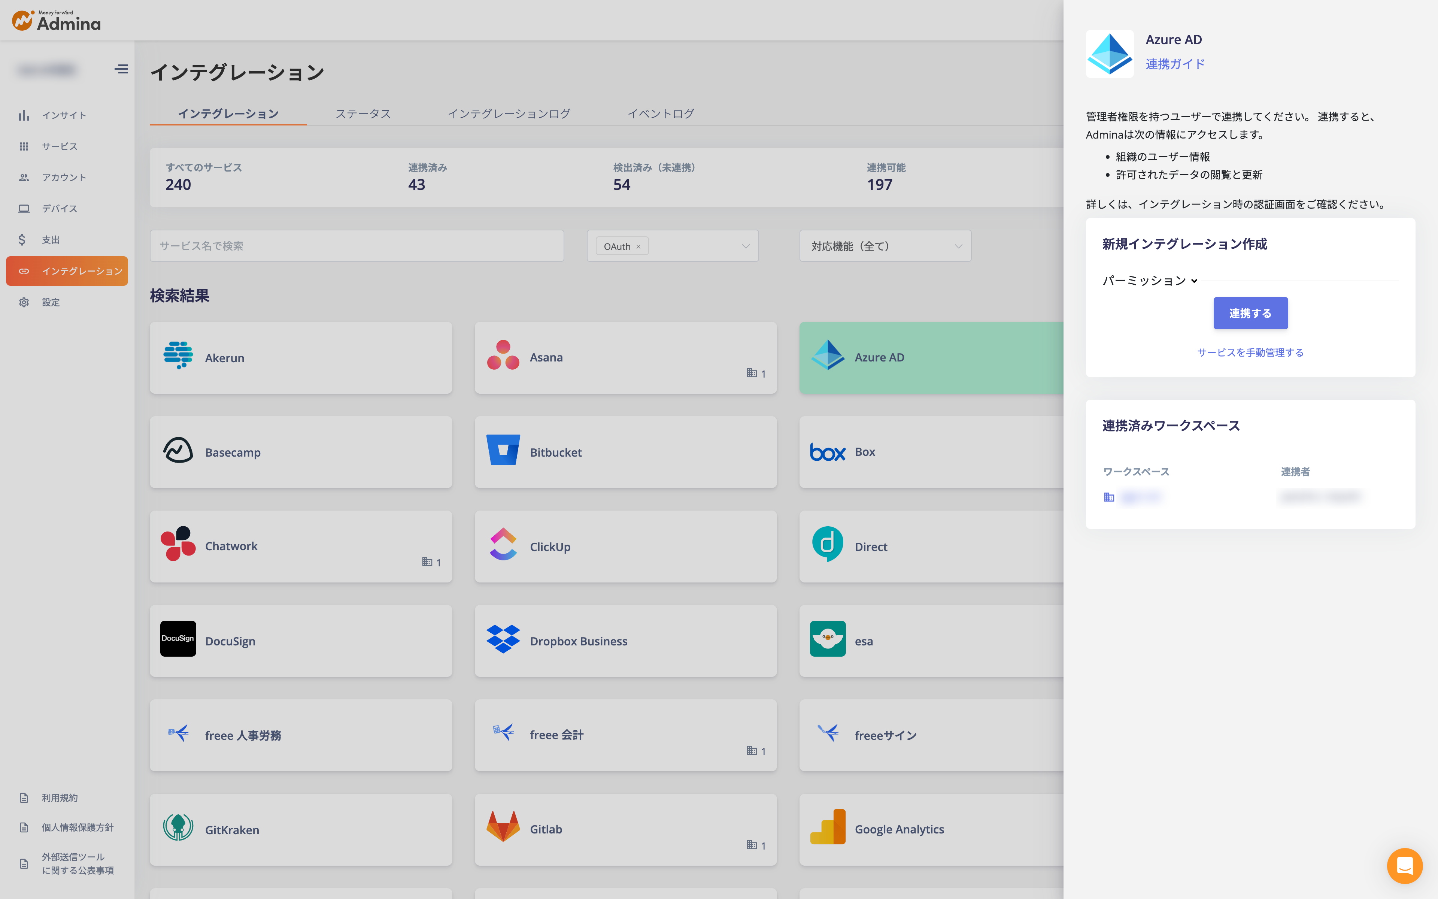Click the Azure AD logo in panel
This screenshot has height=899, width=1438.
pos(1110,54)
